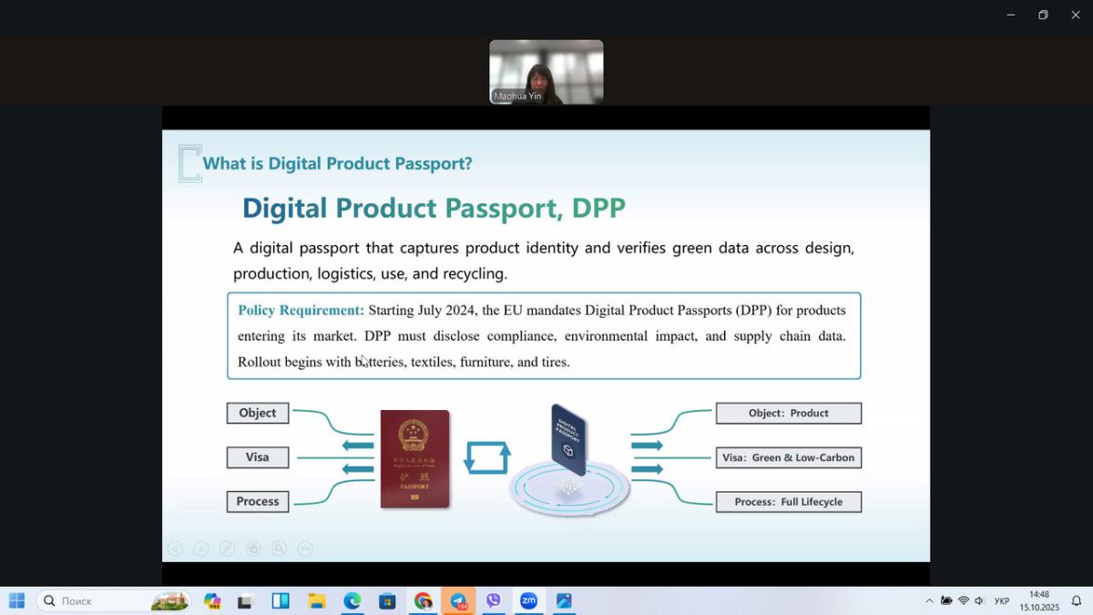1093x615 pixels.
Task: Click the zoom magnifier in slideshow controls
Action: (280, 548)
